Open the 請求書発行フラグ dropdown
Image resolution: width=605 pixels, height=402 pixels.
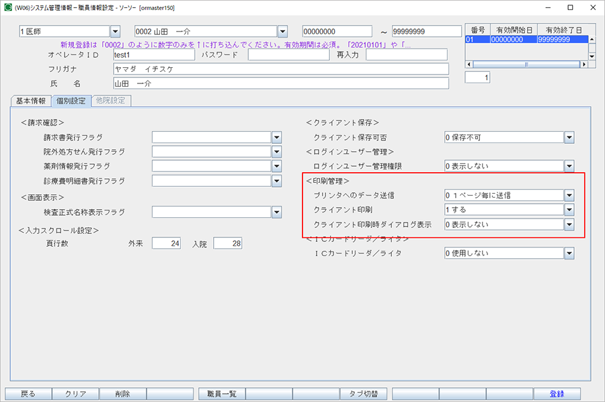tap(276, 137)
